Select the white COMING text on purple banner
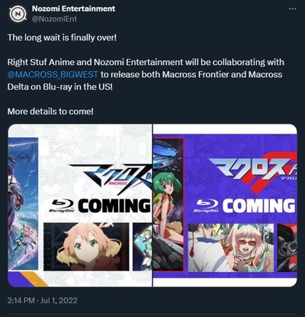305x317 pixels. click(x=258, y=205)
